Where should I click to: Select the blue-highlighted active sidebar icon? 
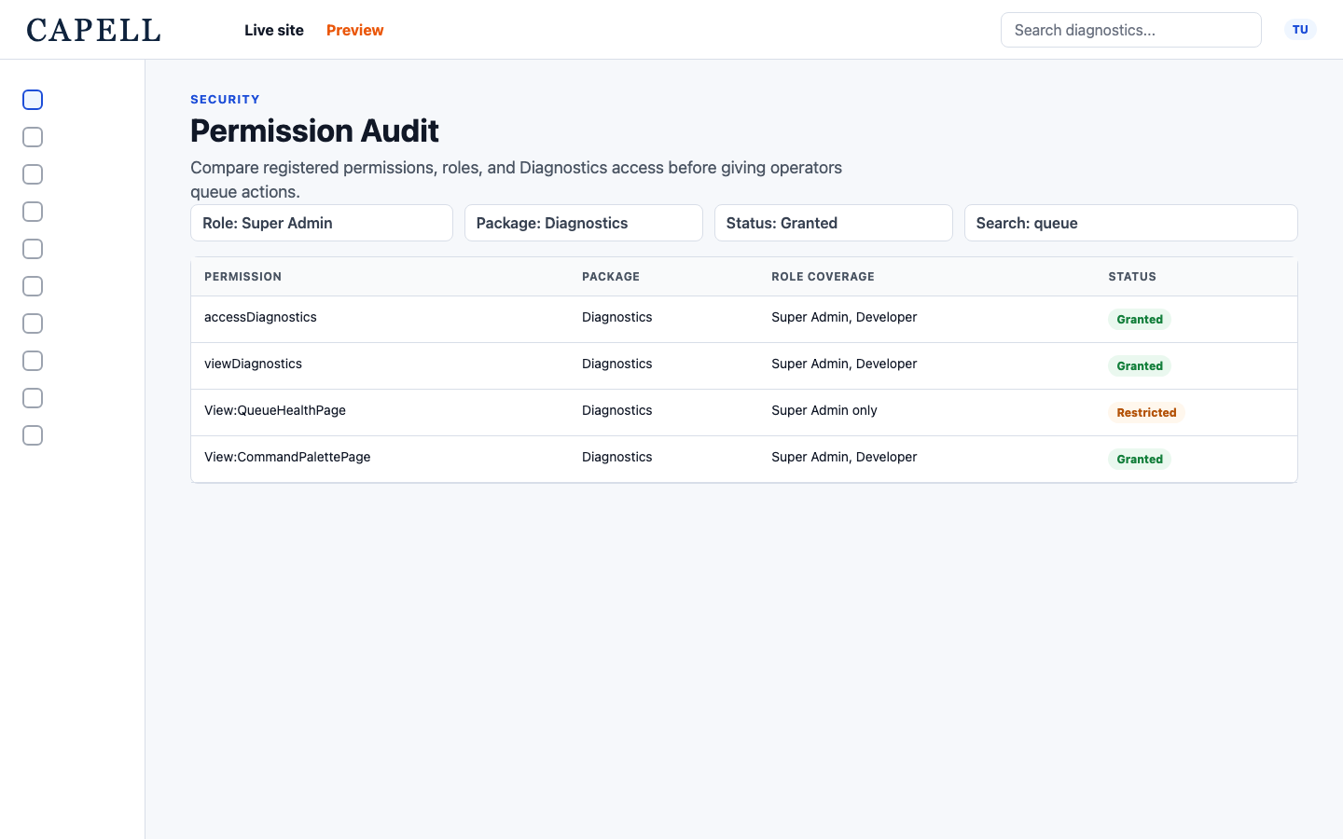coord(33,100)
